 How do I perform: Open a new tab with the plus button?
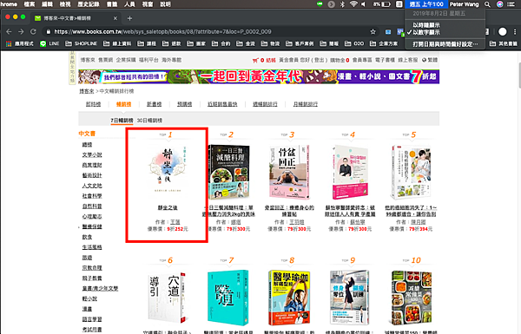tap(129, 18)
